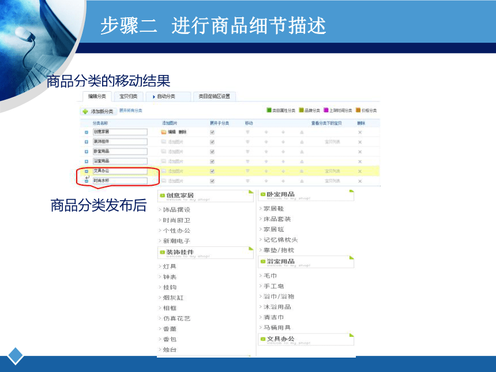
Task: Toggle expand-subcategory checkbox for 装饰挂件
Action: click(x=212, y=142)
